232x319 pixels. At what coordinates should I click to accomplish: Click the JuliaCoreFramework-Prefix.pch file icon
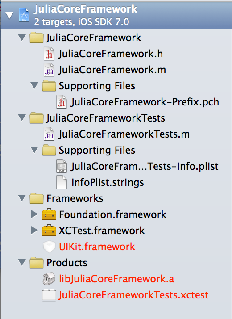point(62,102)
